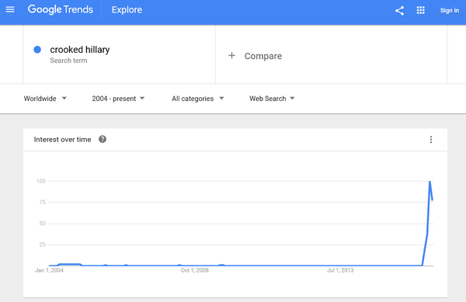This screenshot has height=302, width=466.
Task: Click the plus icon beside Compare
Action: [231, 56]
